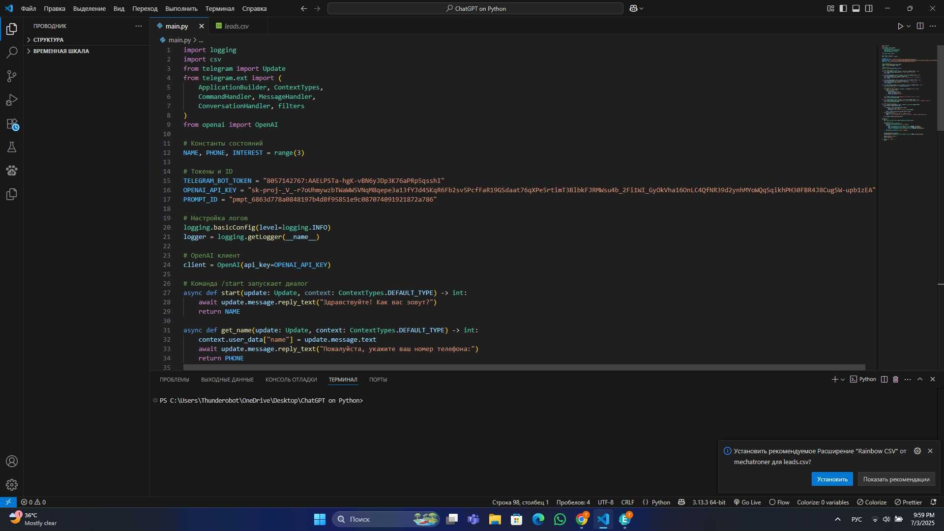The width and height of the screenshot is (944, 531).
Task: Click the Run Python File play button
Action: tap(900, 26)
